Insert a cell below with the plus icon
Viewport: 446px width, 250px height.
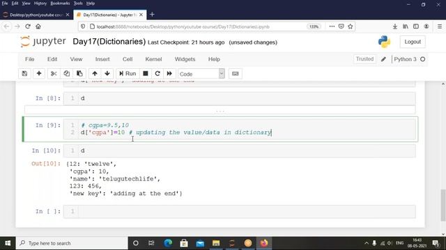tap(39, 74)
